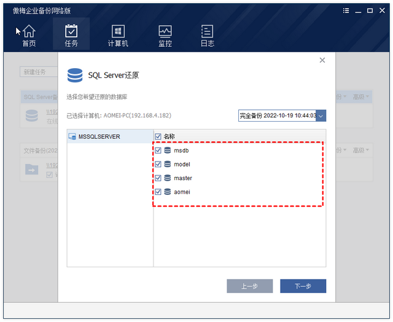Select the master database name

(x=183, y=178)
